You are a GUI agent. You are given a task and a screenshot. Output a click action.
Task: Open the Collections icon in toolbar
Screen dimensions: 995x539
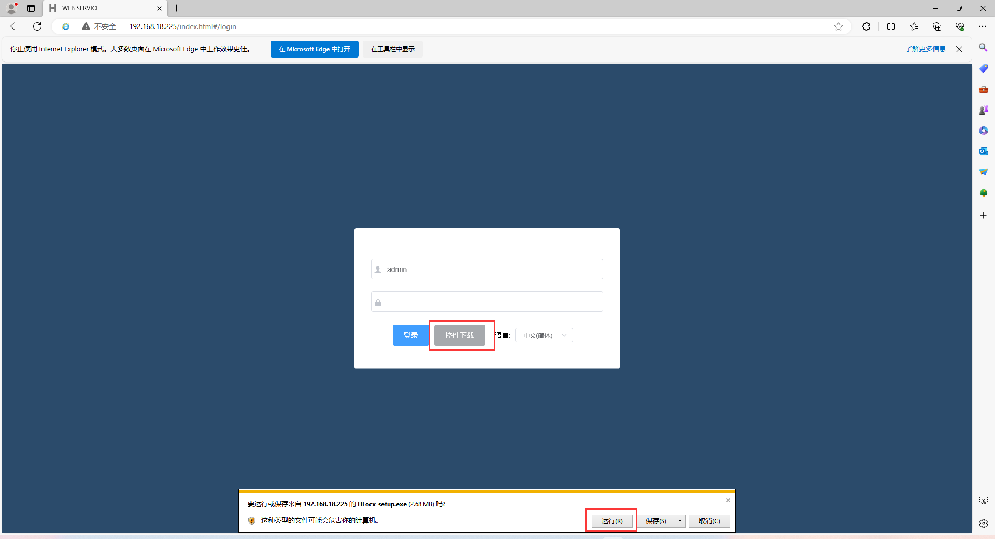[x=936, y=26]
